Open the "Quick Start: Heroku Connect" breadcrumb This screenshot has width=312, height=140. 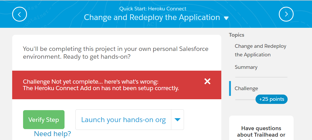coord(153,9)
